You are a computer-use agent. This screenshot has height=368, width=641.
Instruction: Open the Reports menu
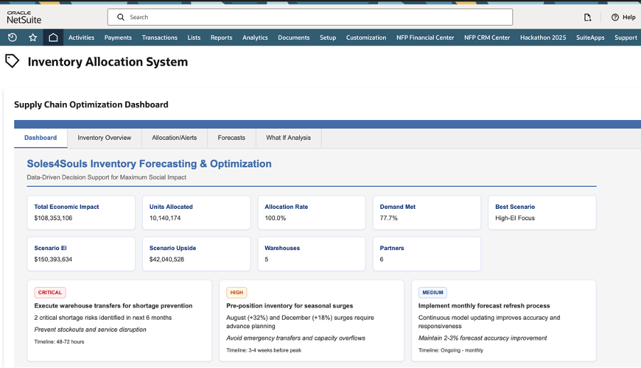pos(221,38)
